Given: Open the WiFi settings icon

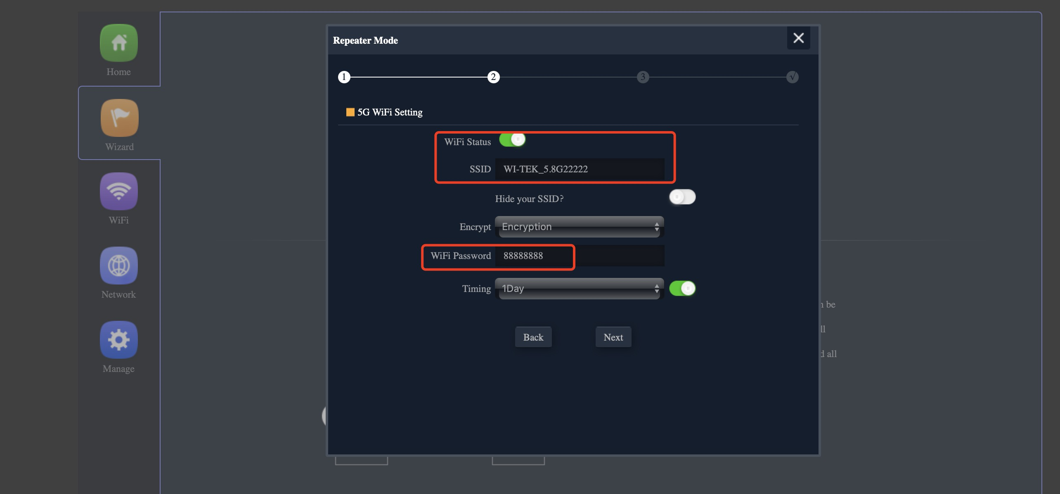Looking at the screenshot, I should tap(118, 191).
